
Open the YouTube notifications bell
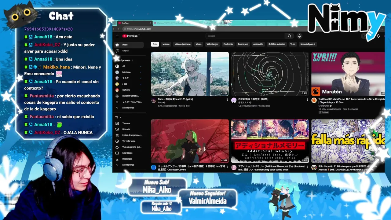[378, 36]
